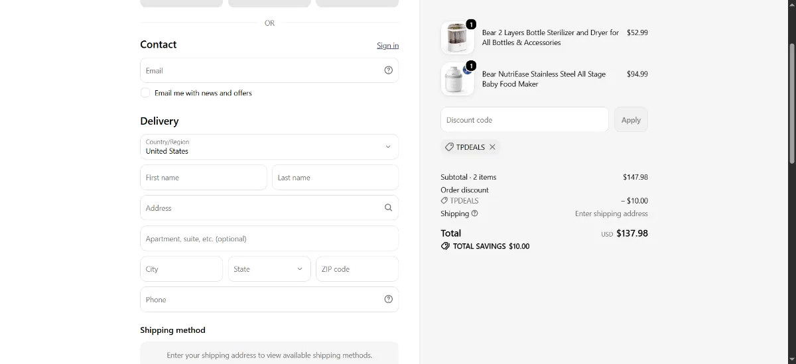Click the Baby Food Maker product thumbnail
Image resolution: width=796 pixels, height=364 pixels.
pos(458,79)
